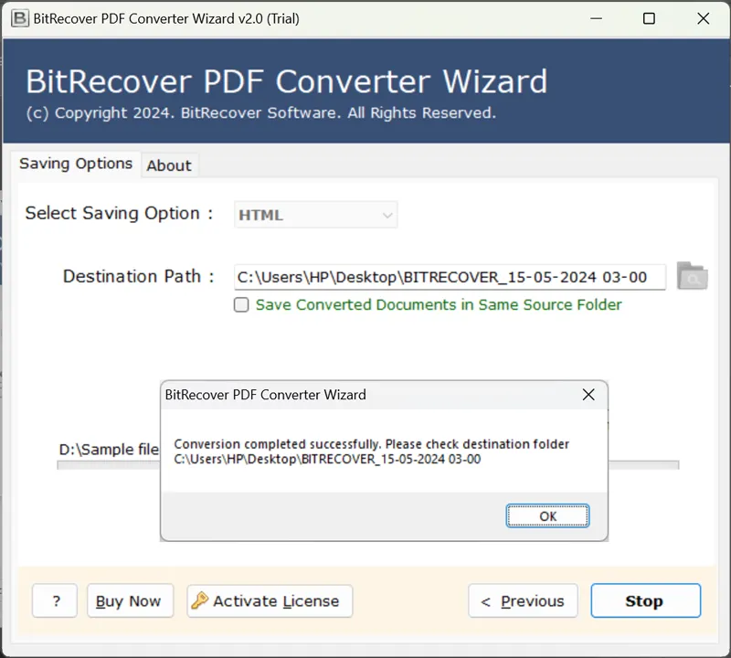The height and width of the screenshot is (658, 731).
Task: Go back using the Previous button
Action: (x=523, y=600)
